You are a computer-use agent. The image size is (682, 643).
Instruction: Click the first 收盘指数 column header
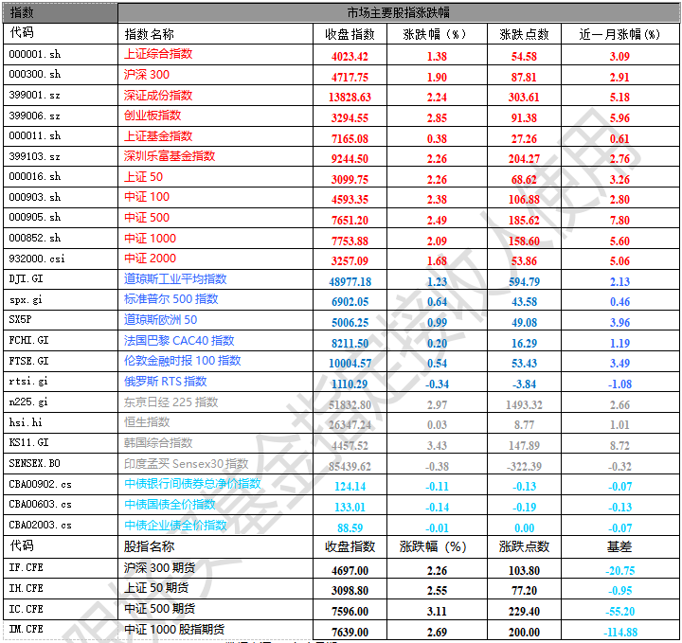tap(350, 34)
